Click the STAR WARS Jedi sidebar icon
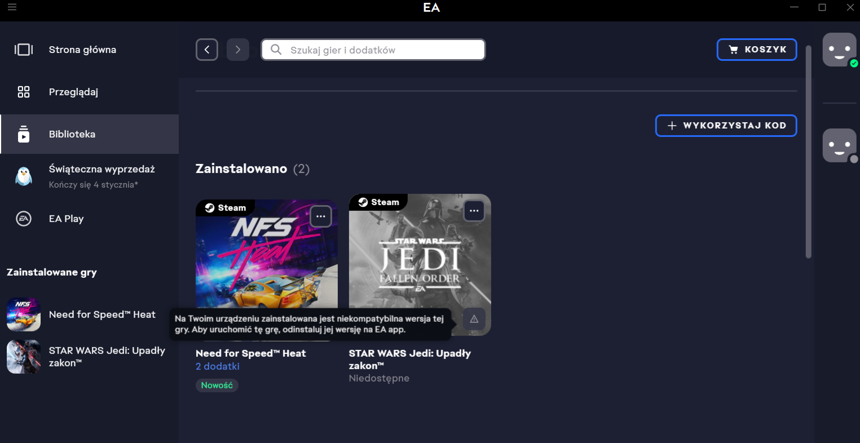The image size is (860, 443). pos(24,357)
